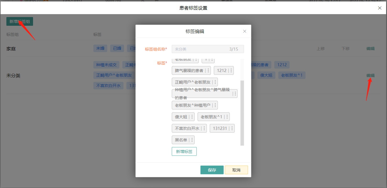The height and width of the screenshot is (188, 387).
Task: Select 老板朋友^1 tag text in dialog
Action: [x=211, y=117]
